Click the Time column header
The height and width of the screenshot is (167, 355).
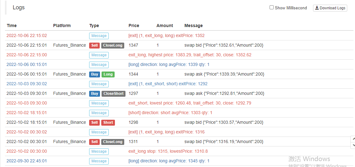pos(12,26)
